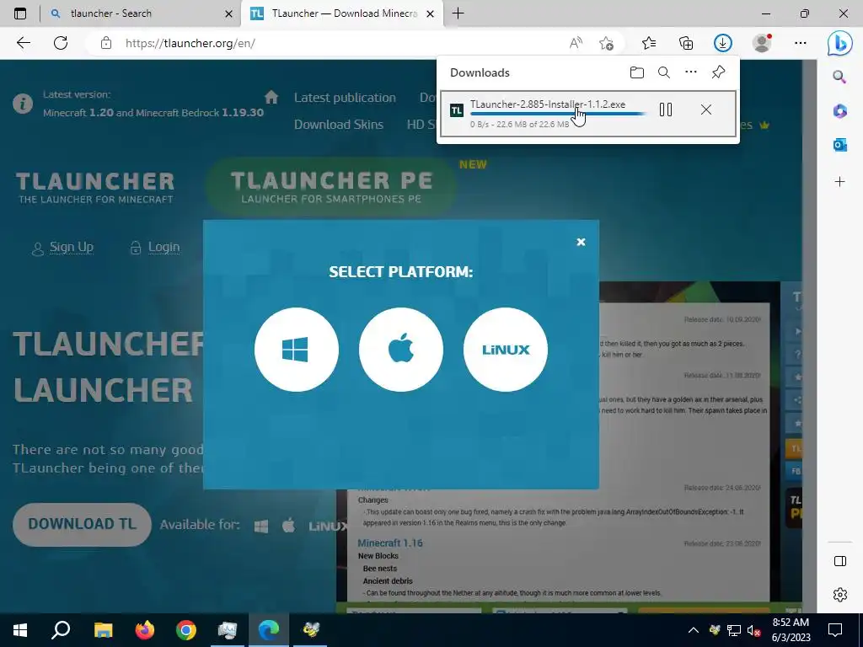Open the Latest publication menu item

[x=345, y=98]
